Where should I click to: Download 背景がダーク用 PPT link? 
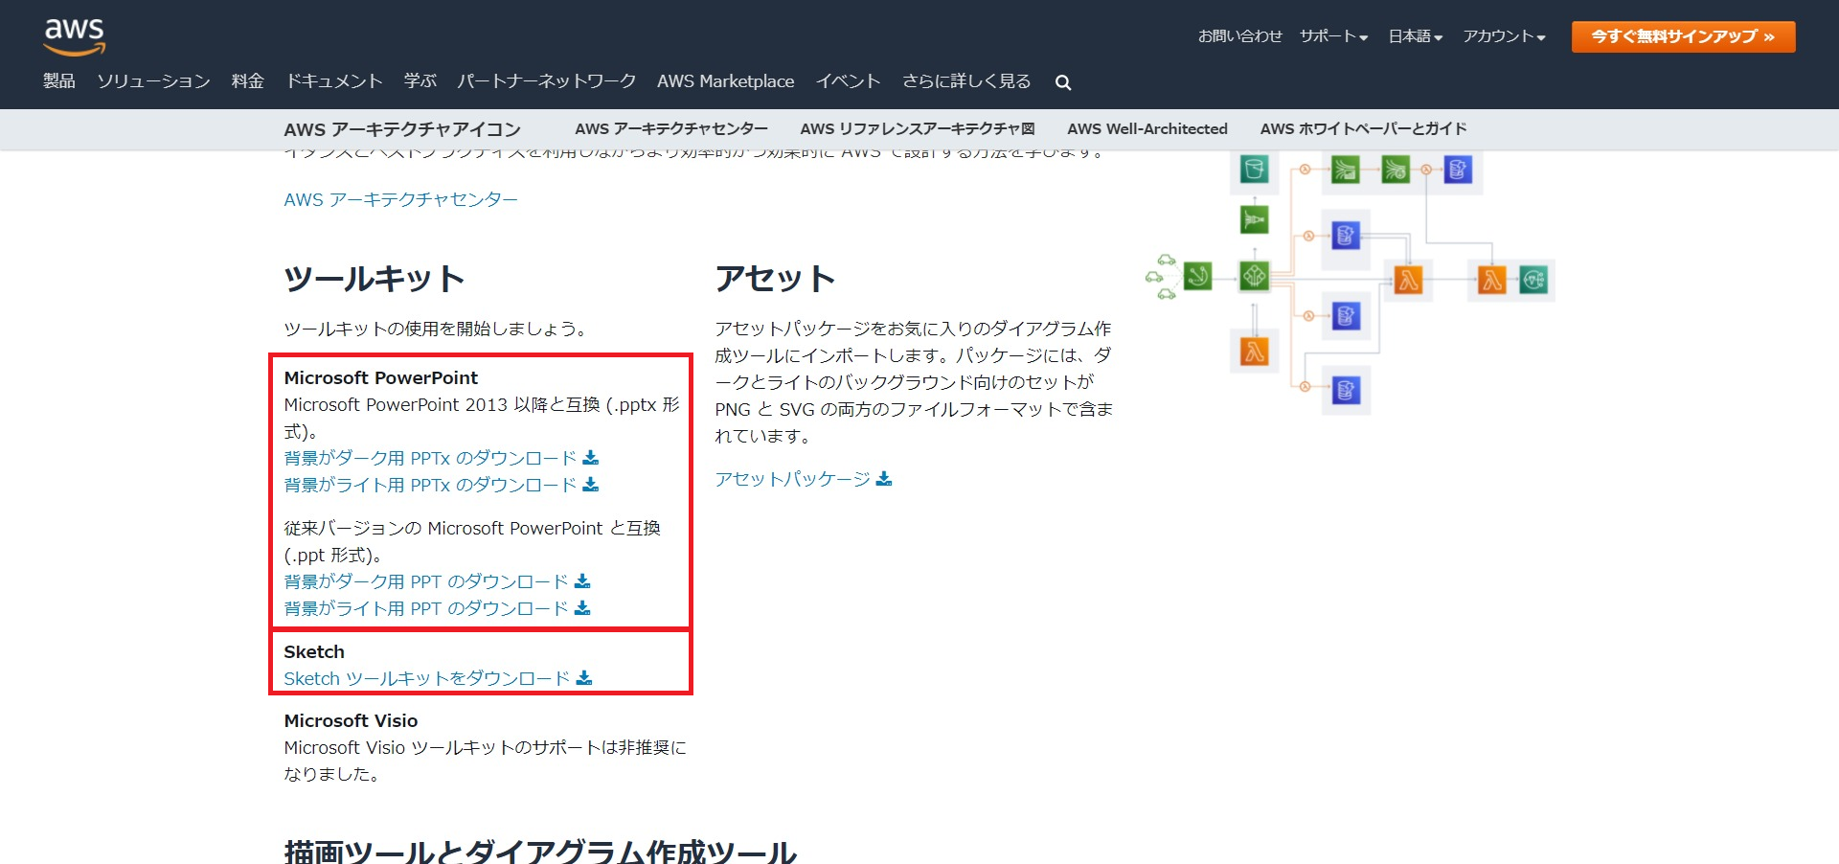[x=426, y=581]
